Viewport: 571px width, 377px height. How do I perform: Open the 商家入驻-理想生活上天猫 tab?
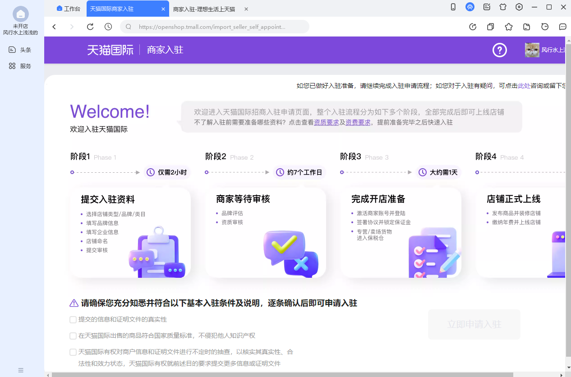[204, 9]
